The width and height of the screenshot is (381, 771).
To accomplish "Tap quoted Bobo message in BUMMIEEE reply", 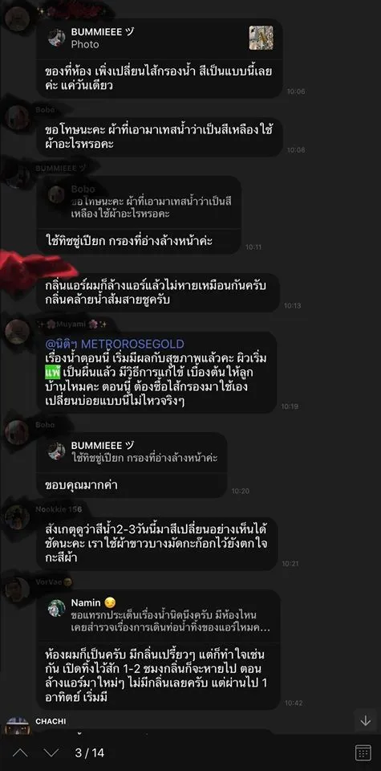I will (139, 202).
